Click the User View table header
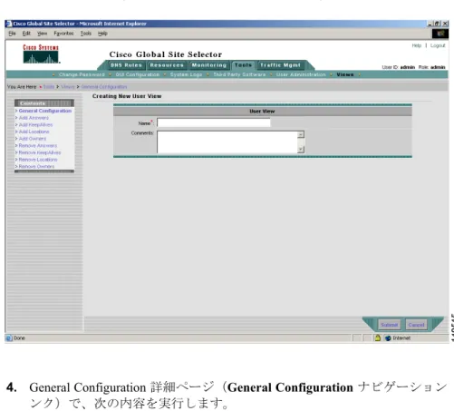The width and height of the screenshot is (454, 411). [x=262, y=112]
